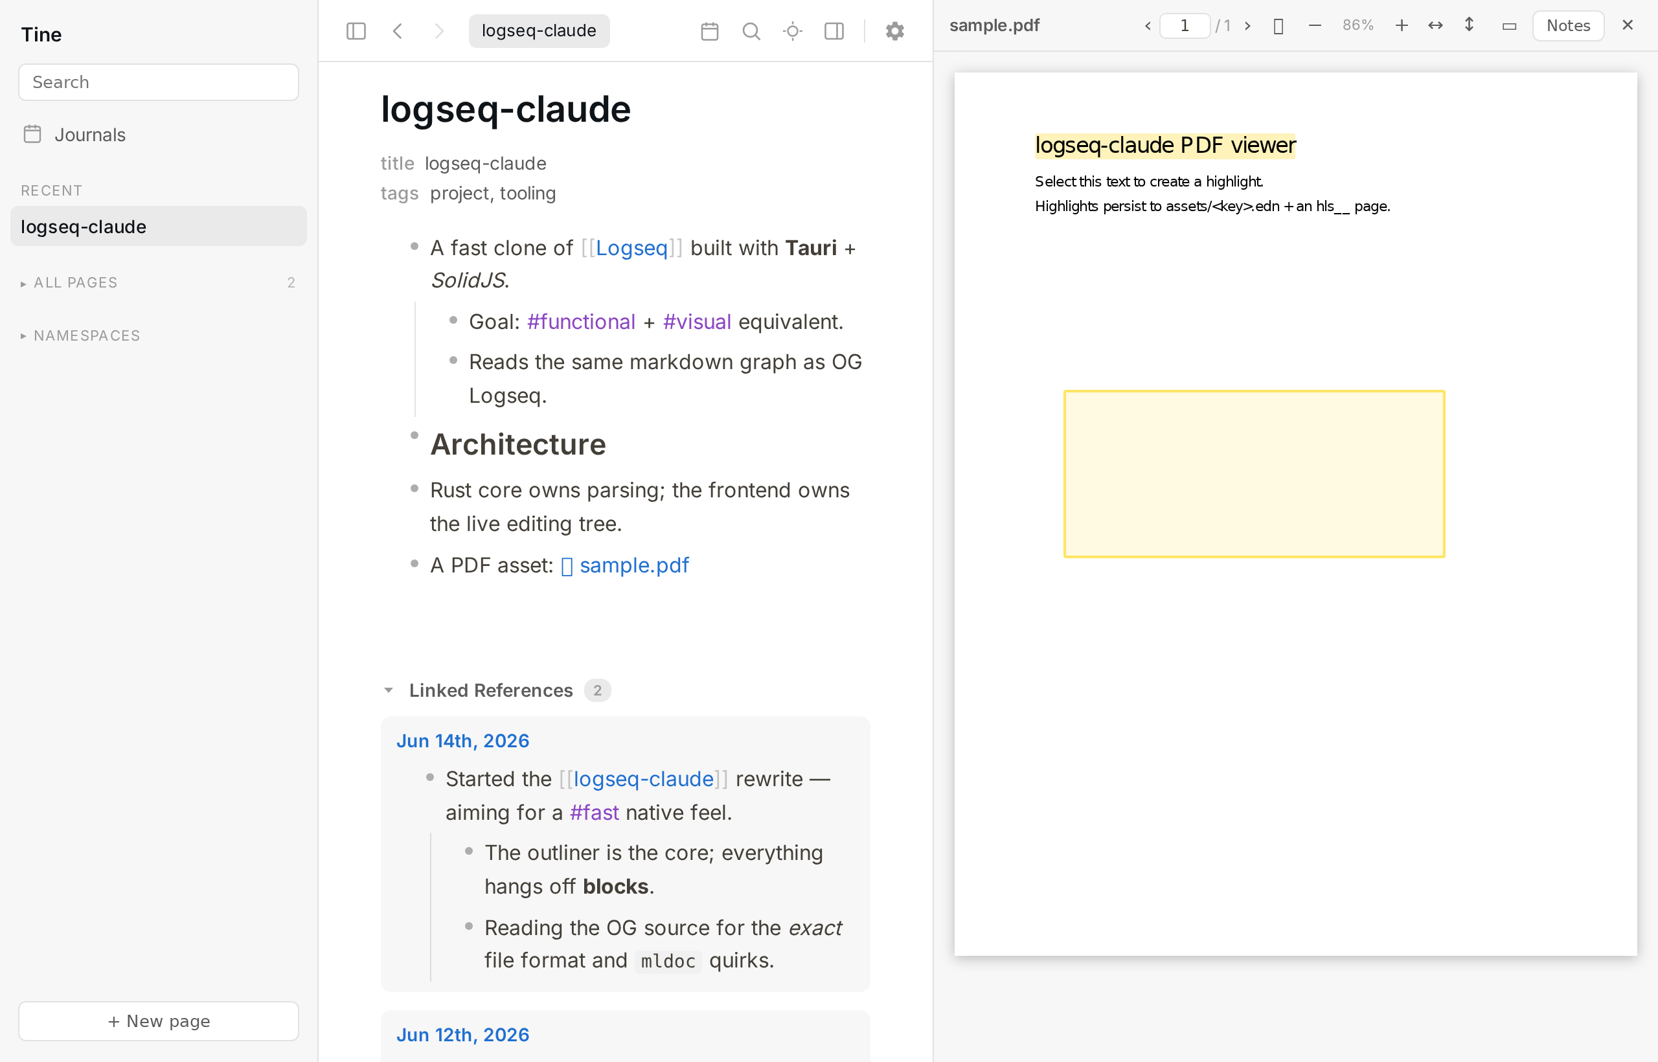Click bullet of the 'Goal:' block
The height and width of the screenshot is (1062, 1658).
[453, 320]
